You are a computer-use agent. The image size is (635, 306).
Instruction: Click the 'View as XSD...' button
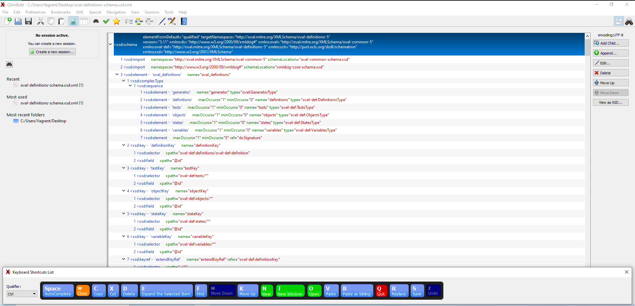coord(610,102)
